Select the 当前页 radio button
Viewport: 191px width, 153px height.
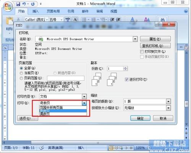[x=21, y=73]
